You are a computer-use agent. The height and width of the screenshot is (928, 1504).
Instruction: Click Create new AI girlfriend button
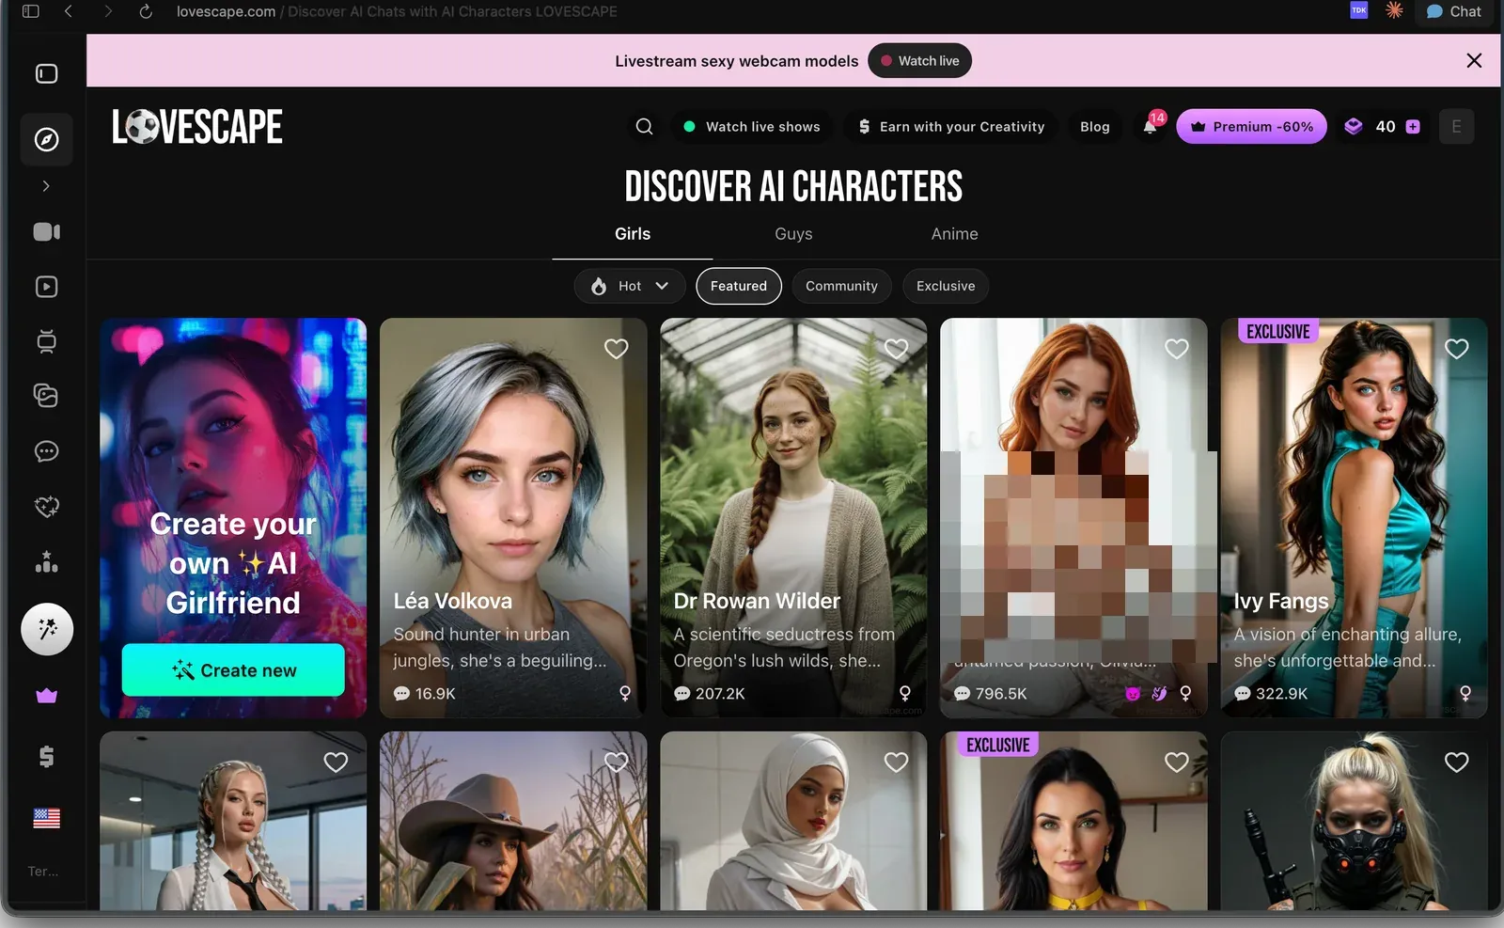point(233,670)
